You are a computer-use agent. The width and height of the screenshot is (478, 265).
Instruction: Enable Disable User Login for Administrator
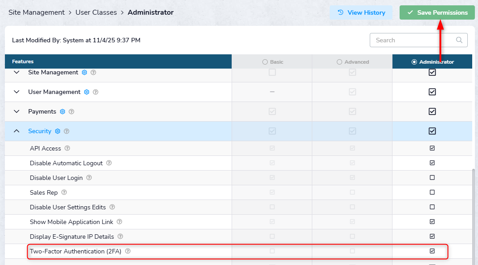[432, 178]
